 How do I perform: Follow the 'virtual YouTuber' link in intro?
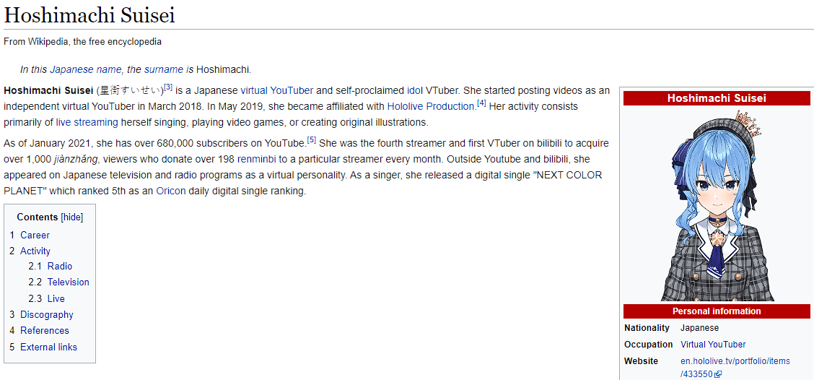coord(276,90)
